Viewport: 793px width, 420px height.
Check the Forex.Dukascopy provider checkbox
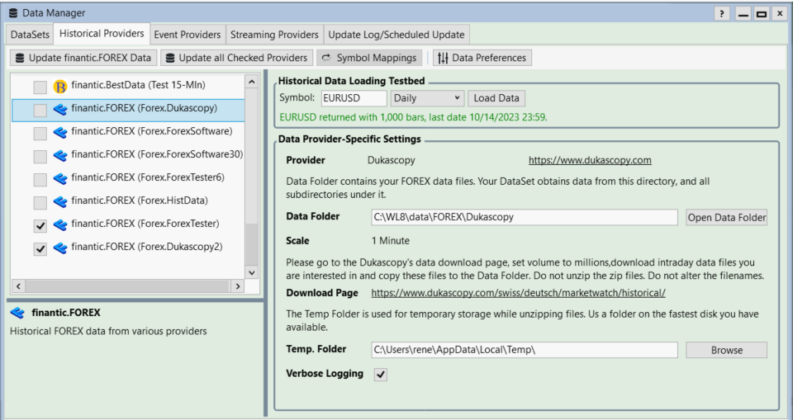coord(40,111)
